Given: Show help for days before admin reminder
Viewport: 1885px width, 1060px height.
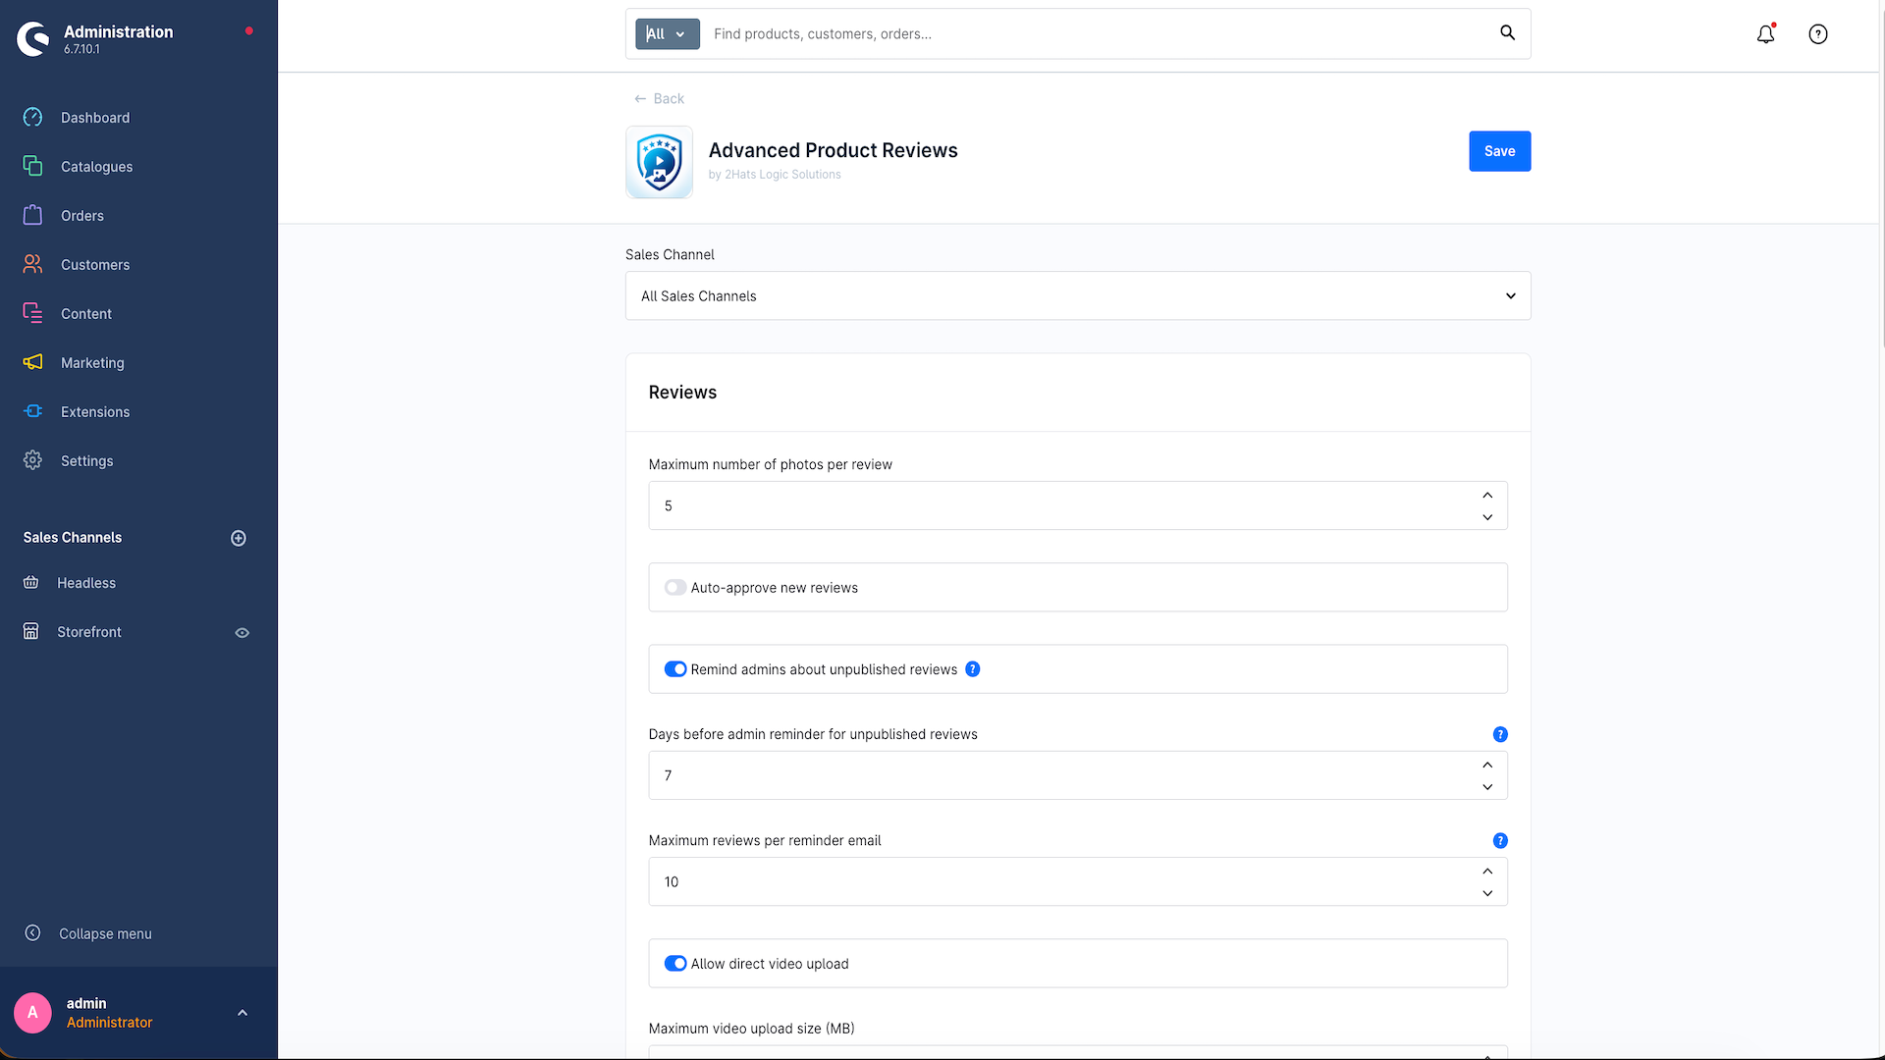Looking at the screenshot, I should coord(1499,734).
